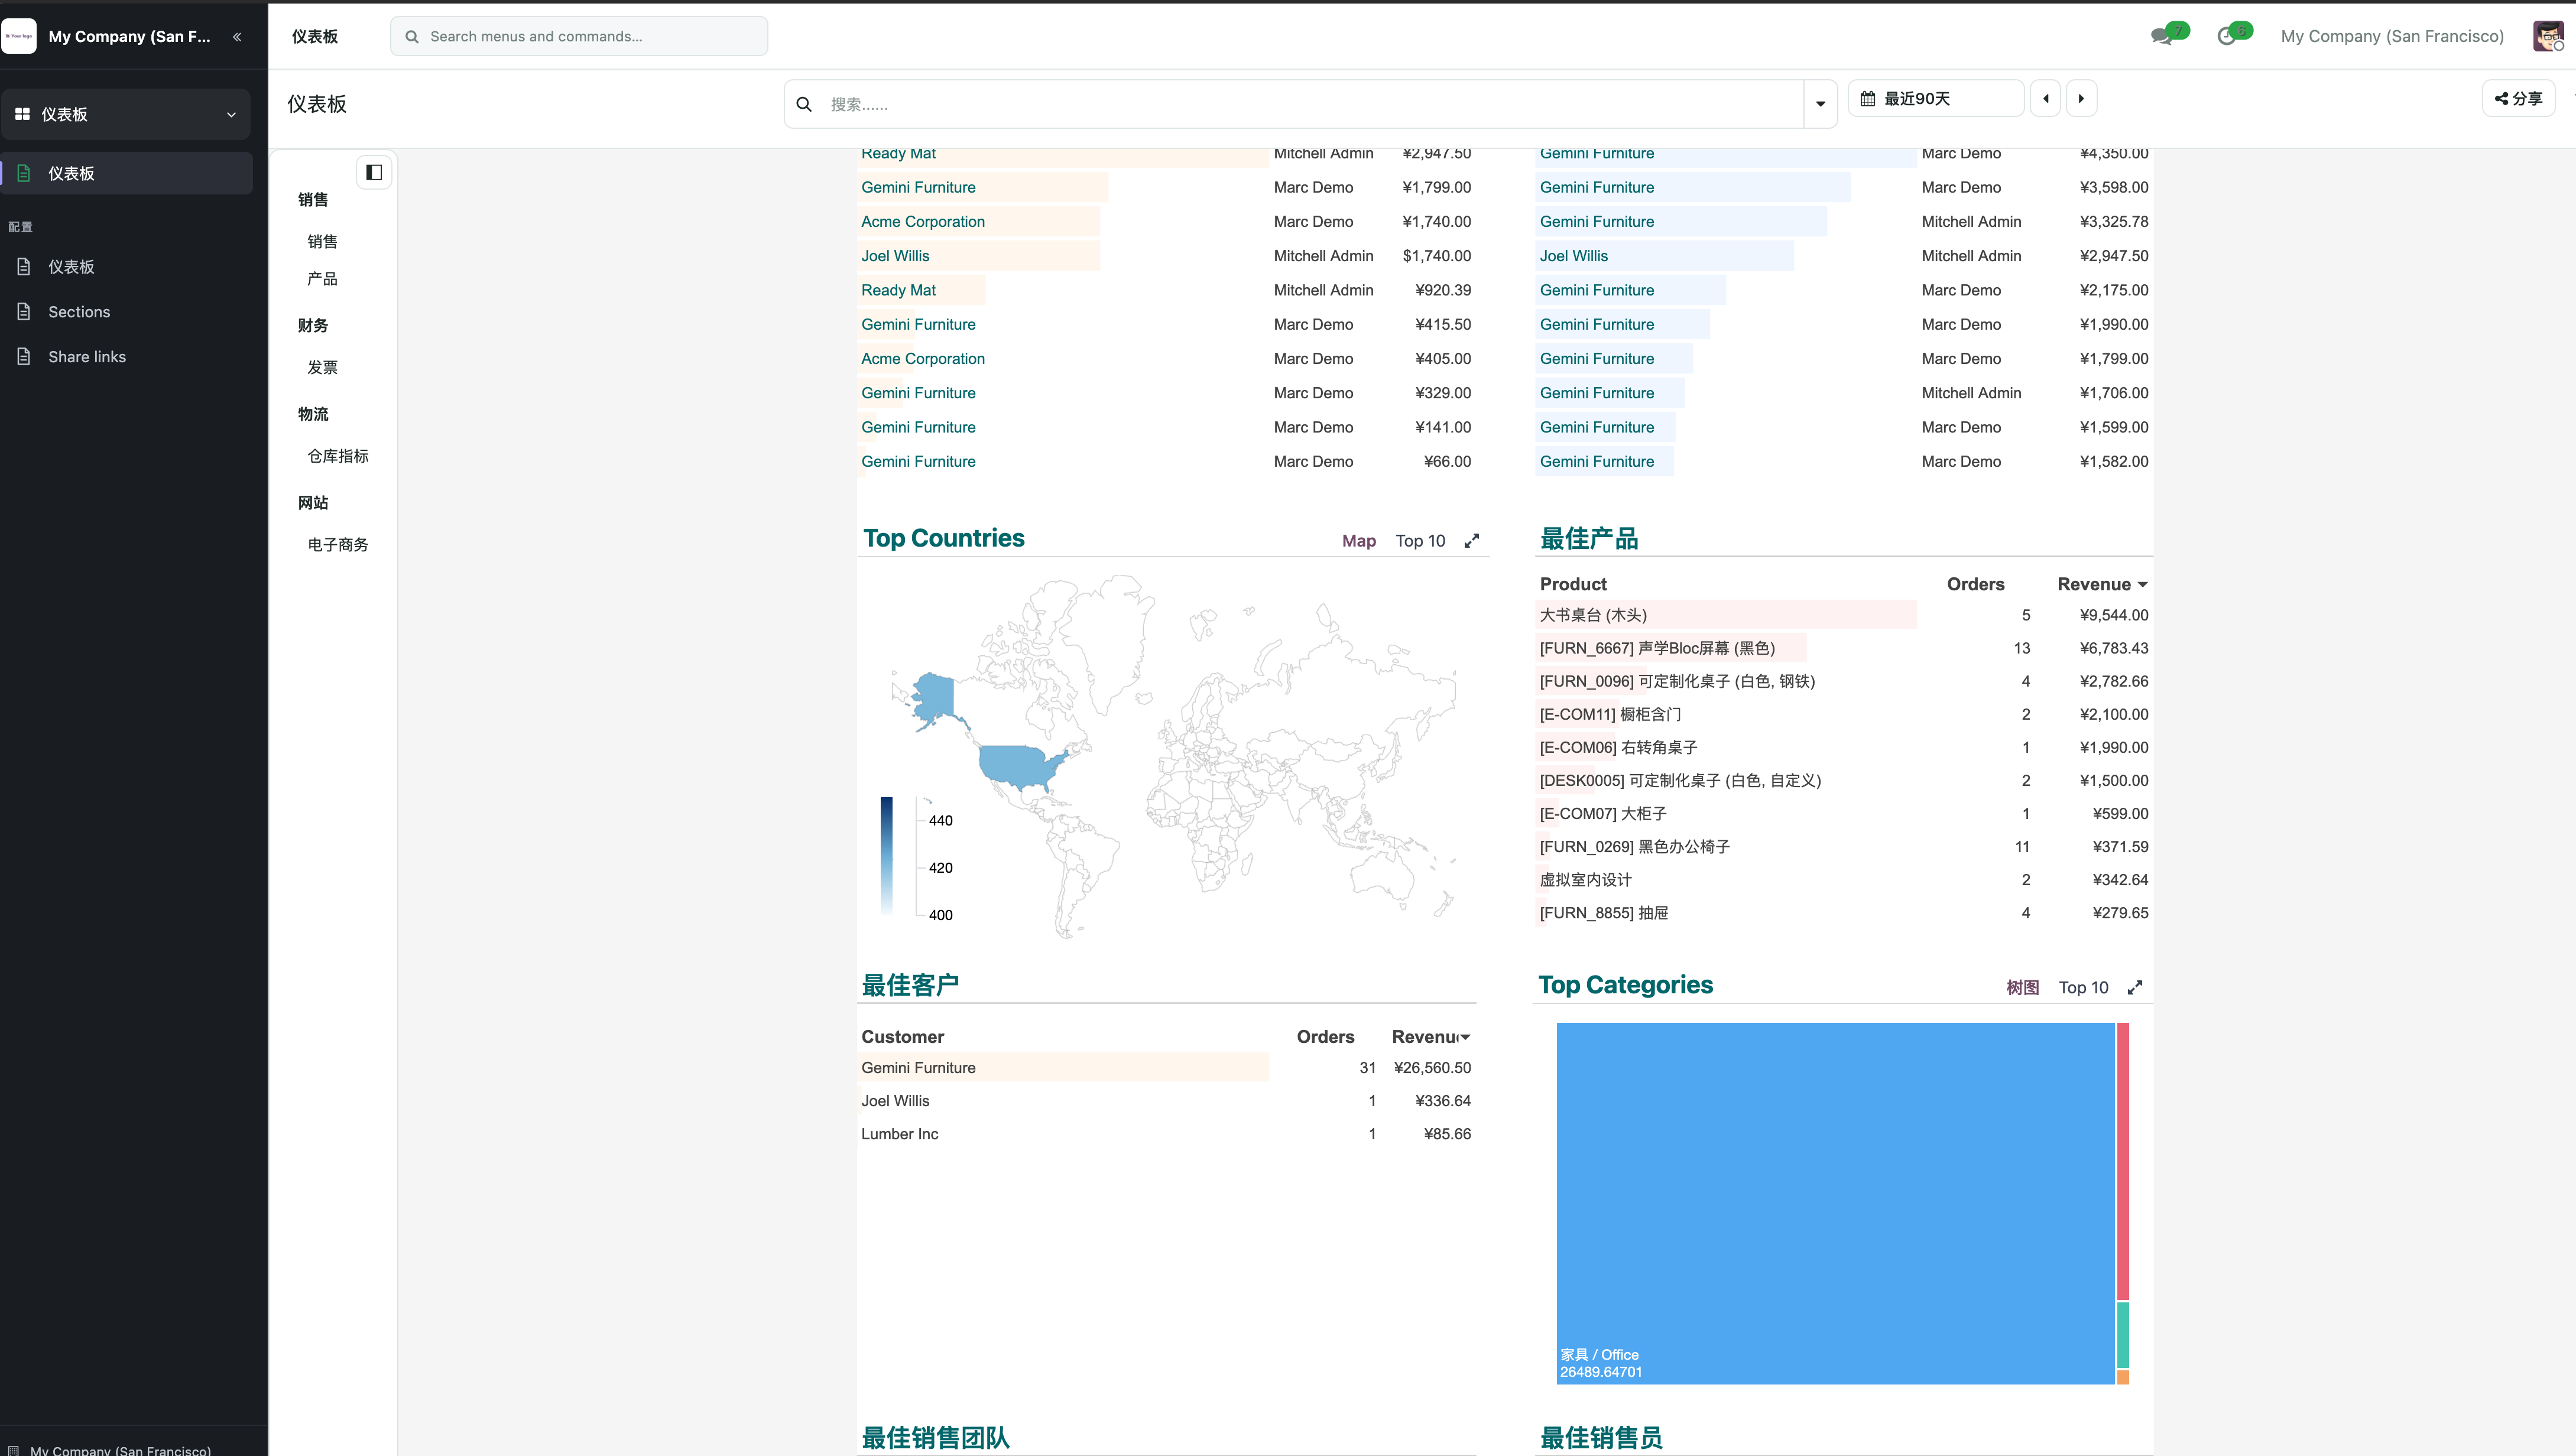Open the user avatar menu
Viewport: 2576px width, 1456px height.
pyautogui.click(x=2548, y=36)
